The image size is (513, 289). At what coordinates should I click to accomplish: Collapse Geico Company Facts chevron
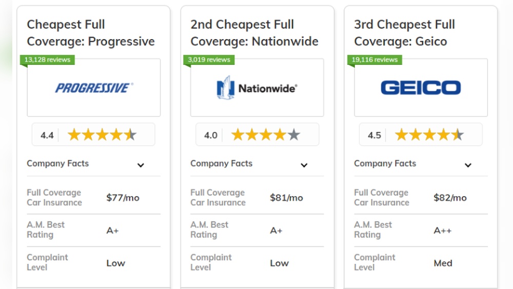click(x=468, y=165)
